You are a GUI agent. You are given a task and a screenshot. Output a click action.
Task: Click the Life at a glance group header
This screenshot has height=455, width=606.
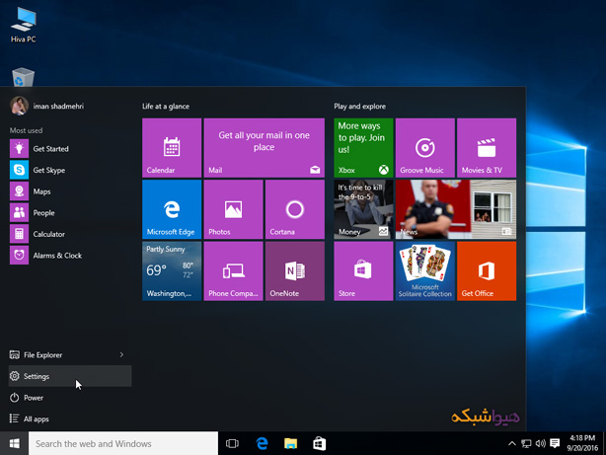tap(166, 106)
